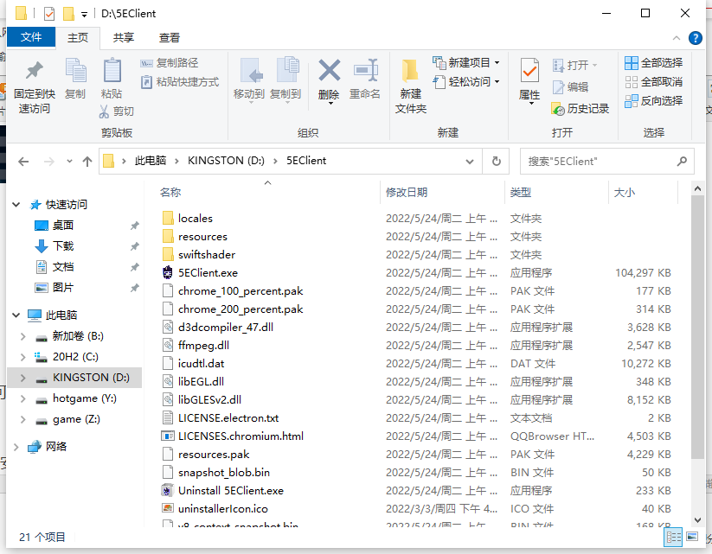Click the search magnifier icon
712x554 pixels.
[x=682, y=161]
